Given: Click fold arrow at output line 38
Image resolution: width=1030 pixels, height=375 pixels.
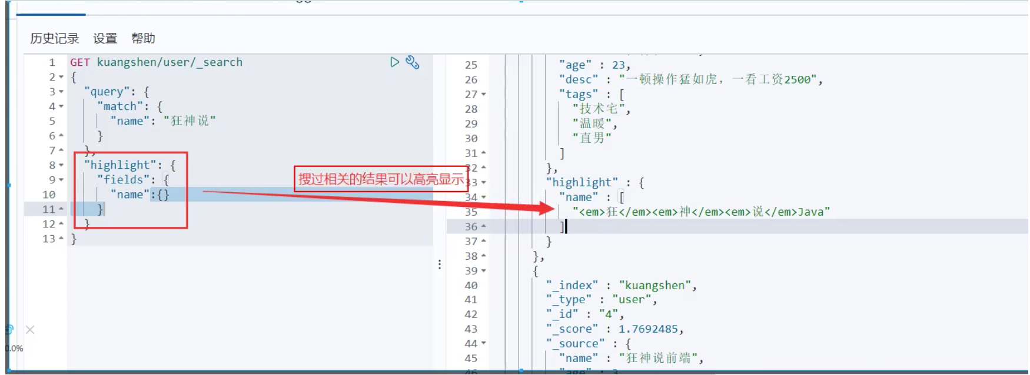Looking at the screenshot, I should click(484, 255).
